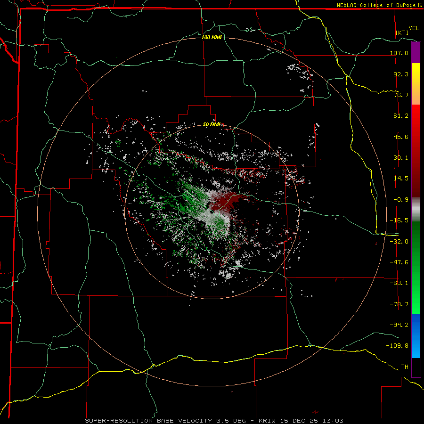The height and width of the screenshot is (424, 424).
Task: Click the blue segment of the color bar
Action: pos(416,336)
